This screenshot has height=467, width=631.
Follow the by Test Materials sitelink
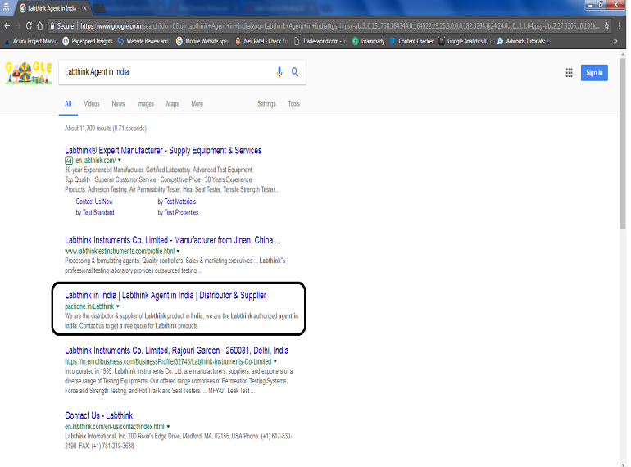tap(177, 202)
